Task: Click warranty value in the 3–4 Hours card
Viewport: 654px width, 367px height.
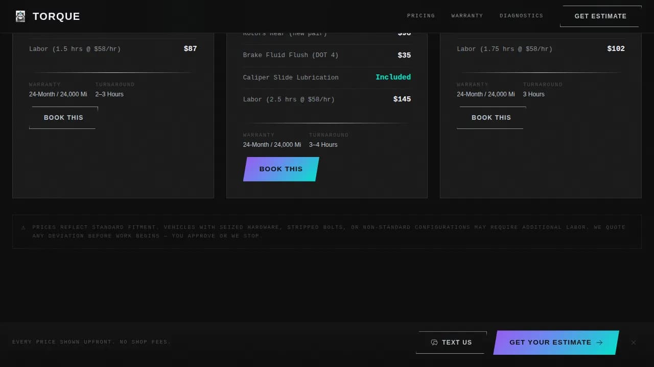Action: pos(272,145)
